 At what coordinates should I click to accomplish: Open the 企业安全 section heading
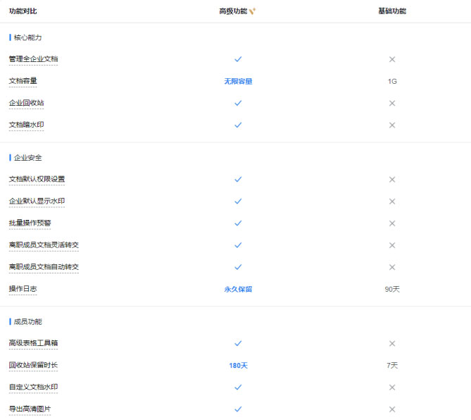tap(28, 157)
